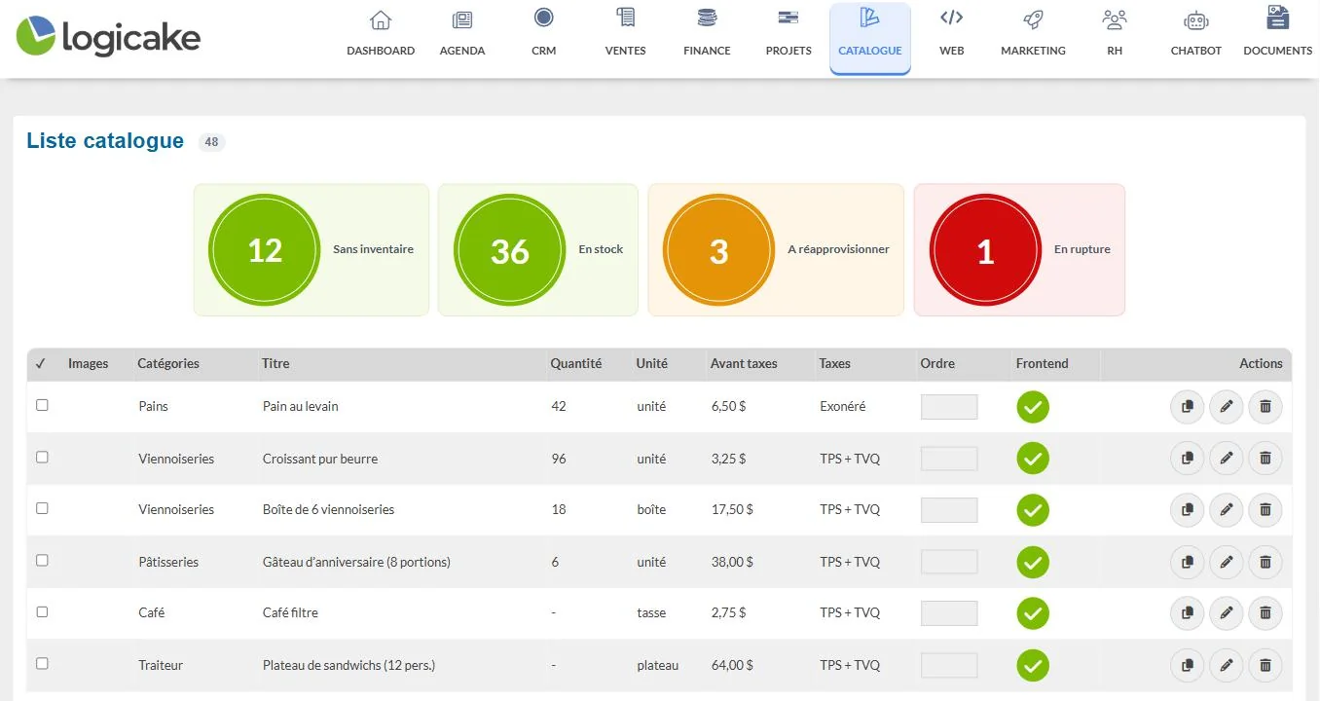This screenshot has height=701, width=1320.
Task: Edit the Gâteau d'anniversaire item
Action: click(1227, 562)
